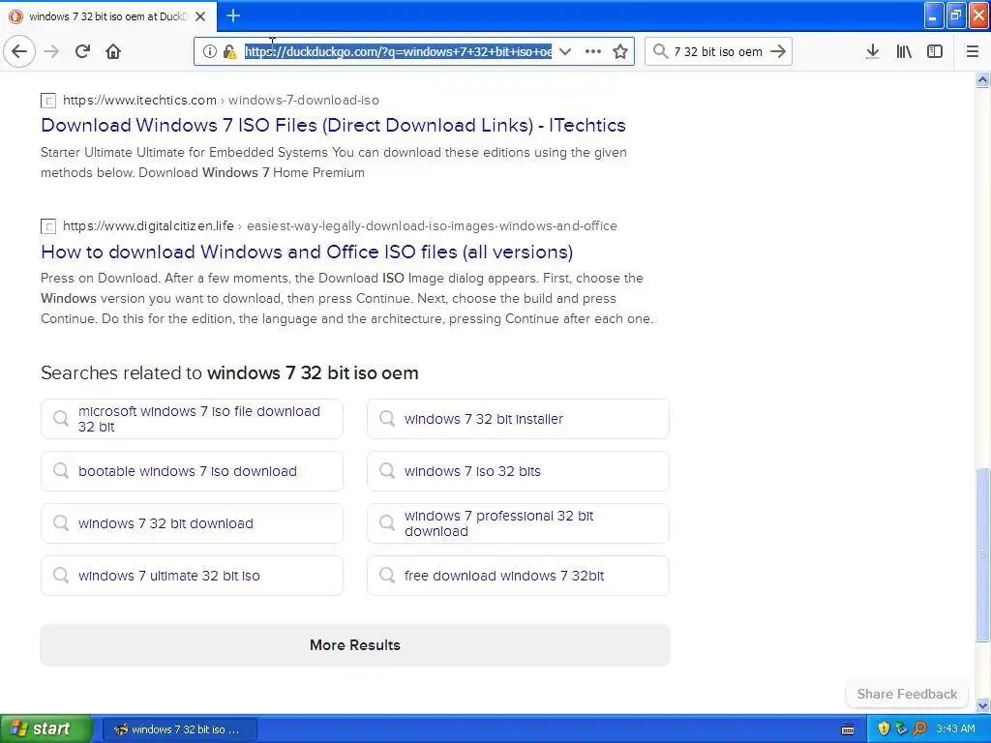Select the windows 7 32 bit iso tab
The width and height of the screenshot is (991, 743).
(108, 16)
